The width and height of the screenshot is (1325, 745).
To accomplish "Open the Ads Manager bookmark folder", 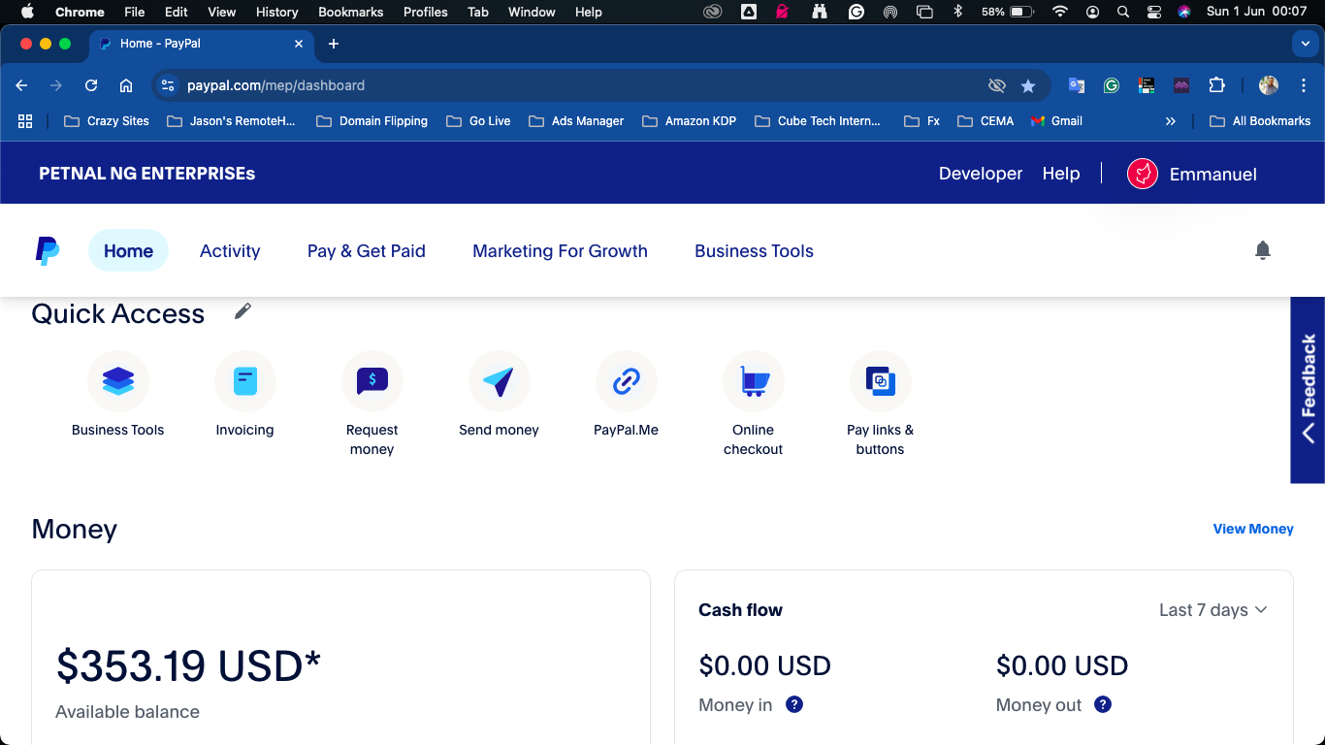I will pos(576,121).
